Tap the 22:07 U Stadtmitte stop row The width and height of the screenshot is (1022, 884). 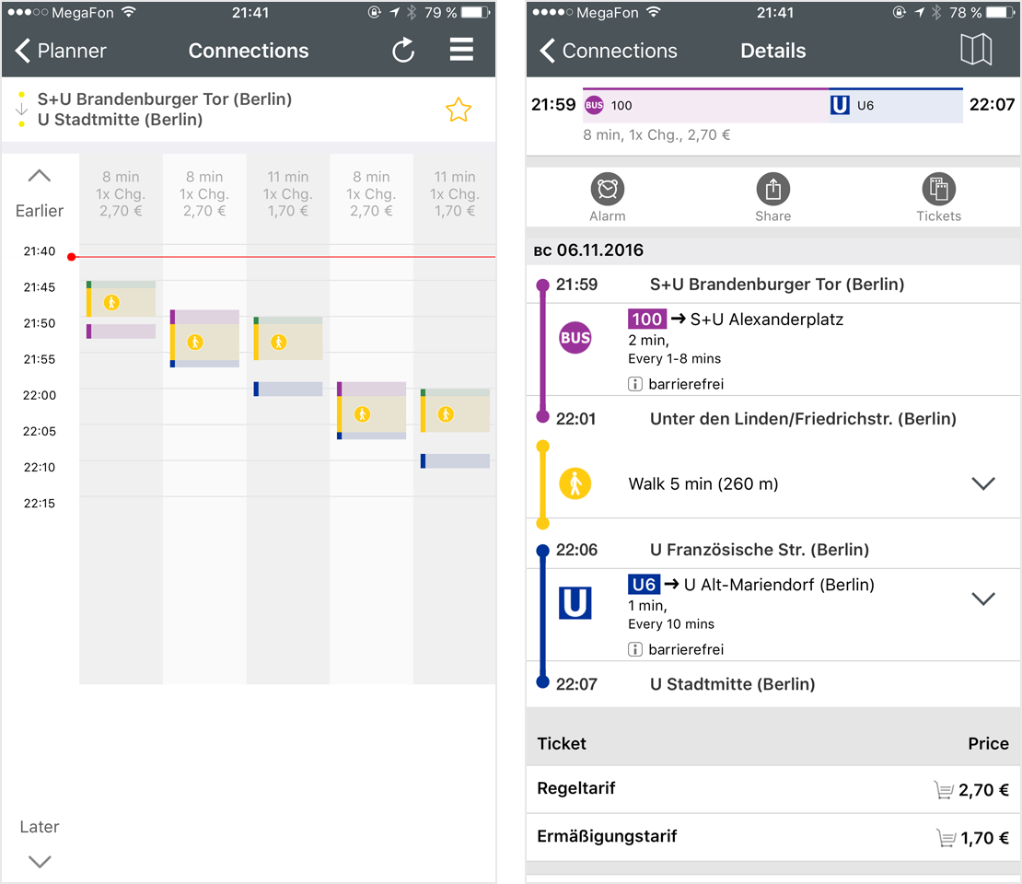(x=773, y=684)
